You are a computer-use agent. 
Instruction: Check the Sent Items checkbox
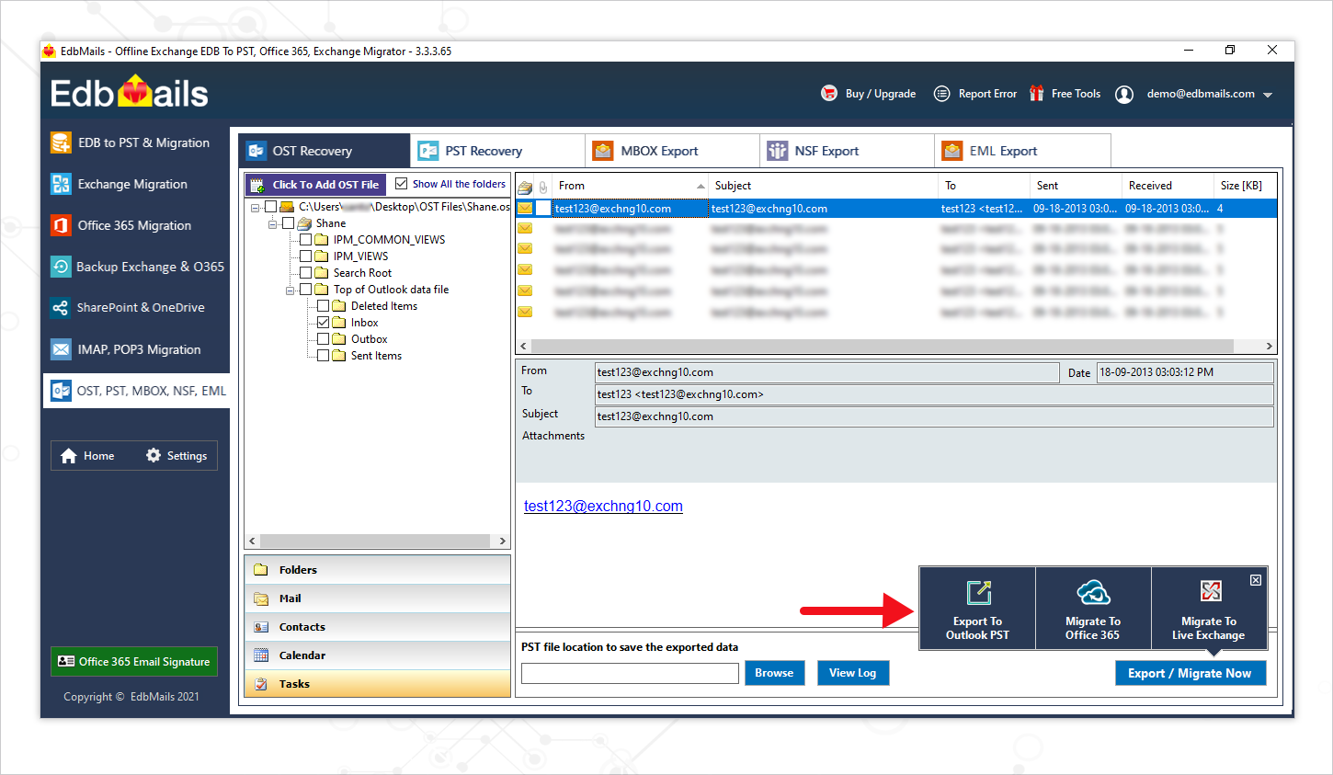323,356
